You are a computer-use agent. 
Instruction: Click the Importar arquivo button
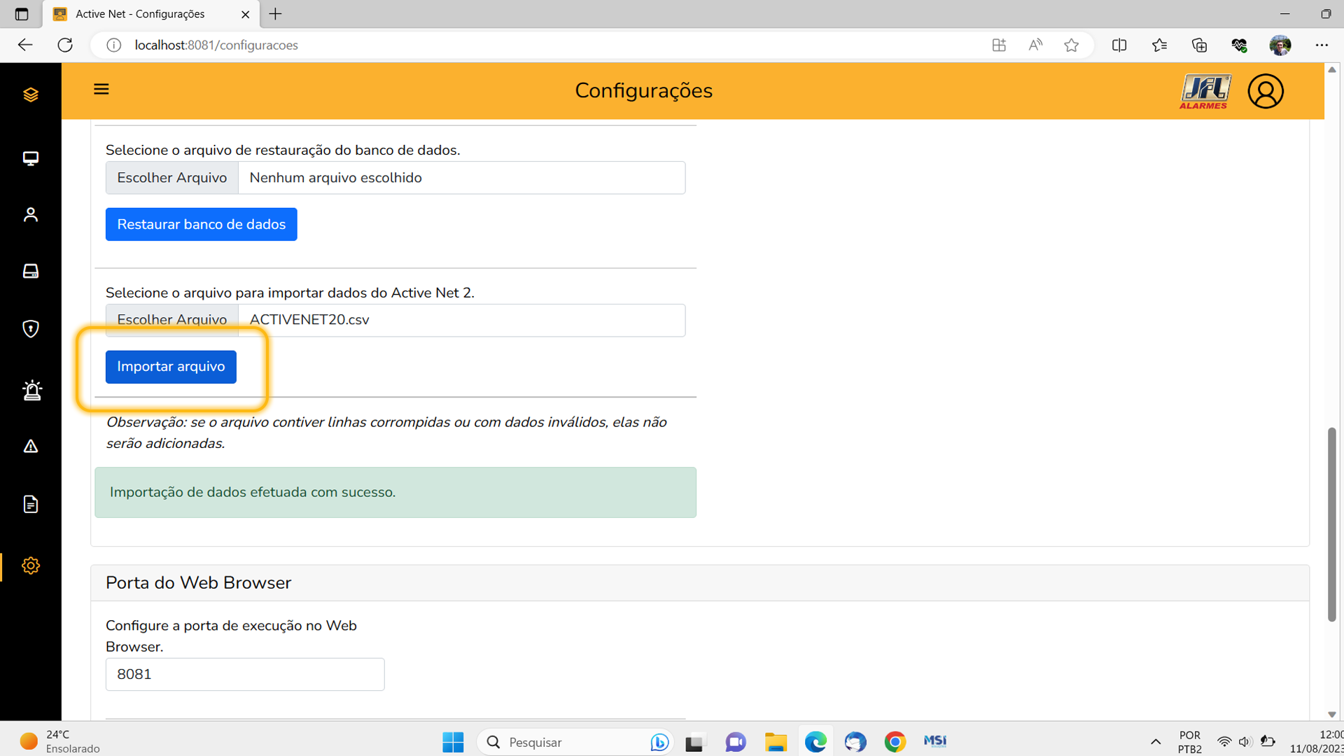click(171, 367)
